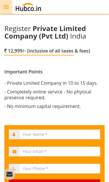Click the Important Points heading
The image size is (109, 182).
coord(23,72)
